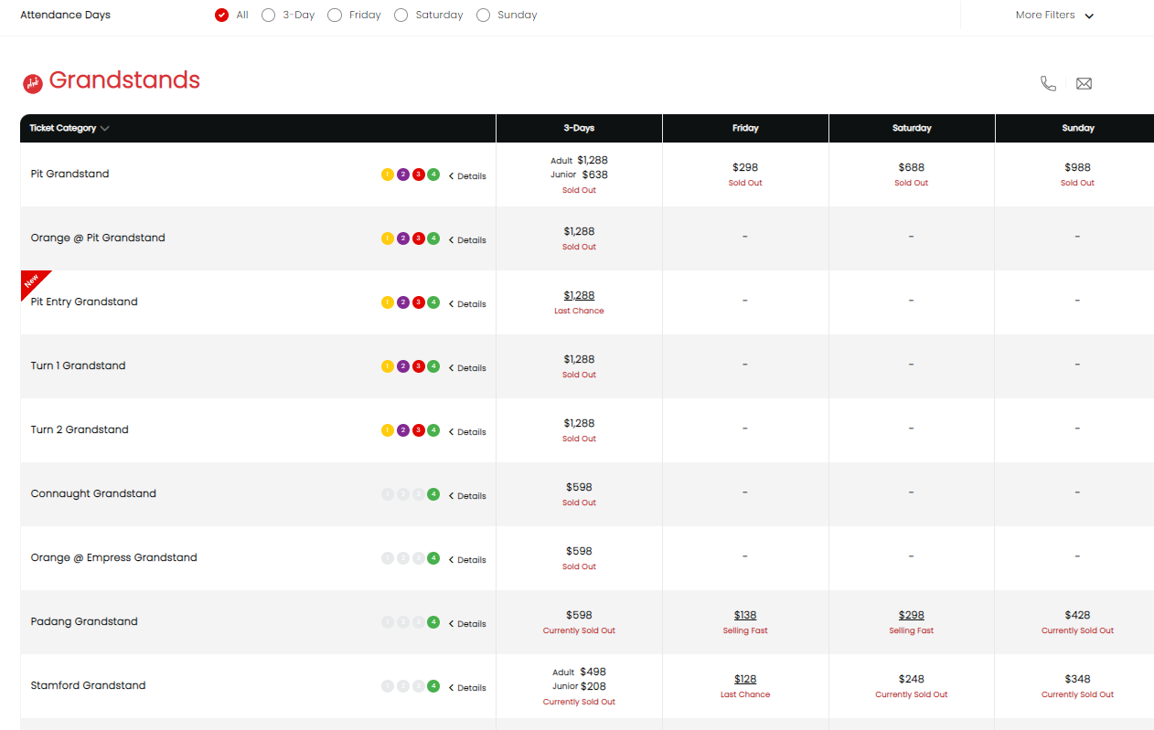Image resolution: width=1154 pixels, height=730 pixels.
Task: Click green zone 4 circle for Padang Grandstand
Action: [x=433, y=622]
